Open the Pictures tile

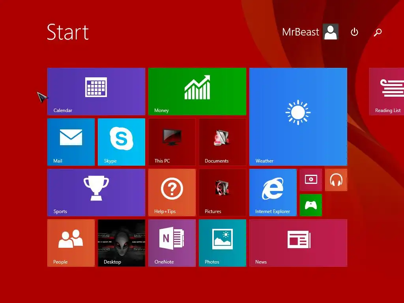[223, 193]
